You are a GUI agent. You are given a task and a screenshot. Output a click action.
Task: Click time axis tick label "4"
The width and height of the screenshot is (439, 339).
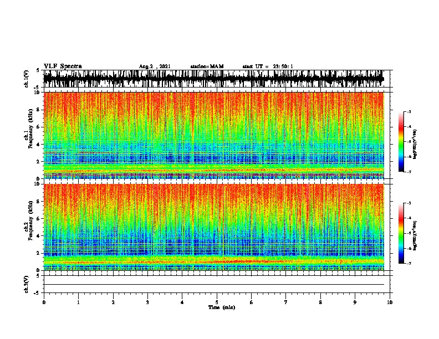tap(182, 302)
